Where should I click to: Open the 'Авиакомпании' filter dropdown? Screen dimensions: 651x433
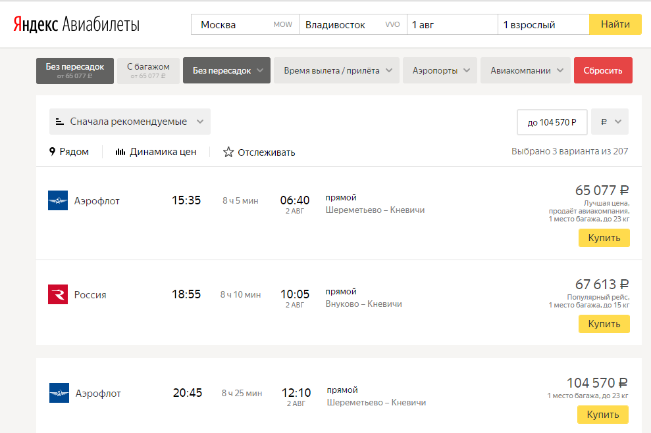click(525, 71)
